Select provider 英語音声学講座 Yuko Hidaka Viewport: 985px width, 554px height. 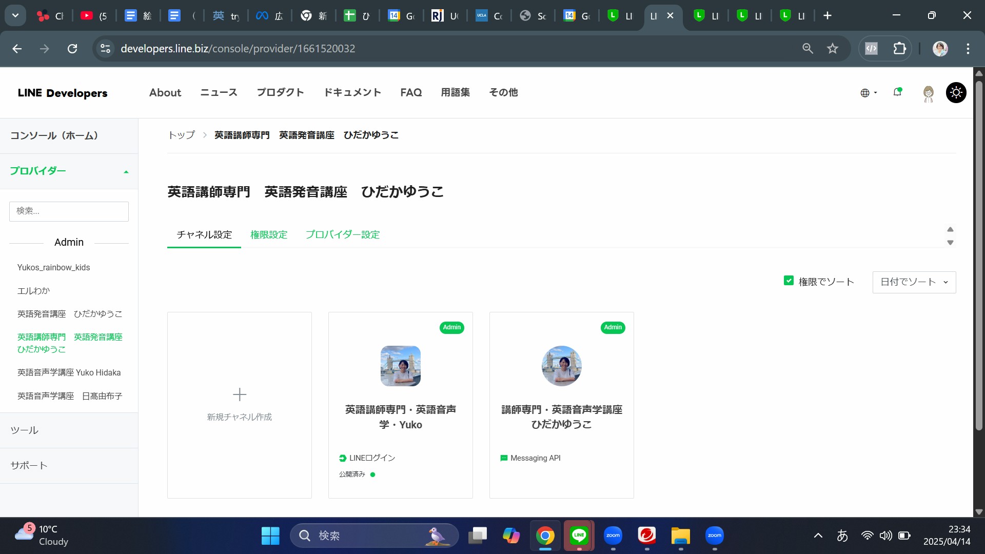69,372
